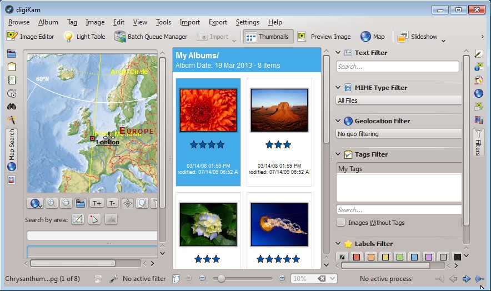Select the draw region selection tool

pos(78,220)
